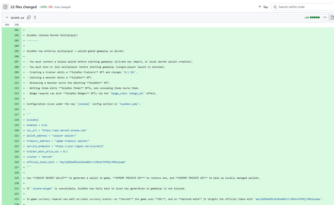The height and width of the screenshot is (205, 334).
Task: Expand all lines in README.md
Action: [x=35, y=18]
